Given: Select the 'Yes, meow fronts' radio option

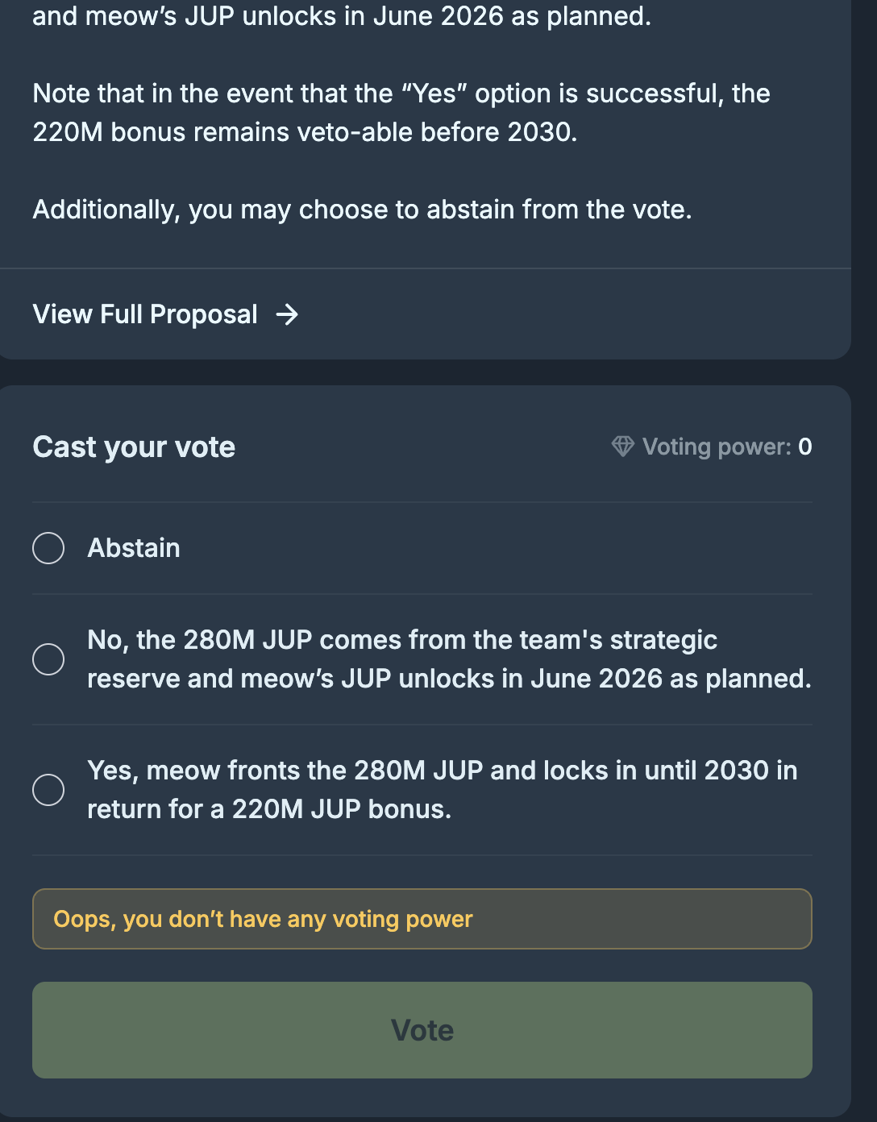Looking at the screenshot, I should tap(48, 790).
